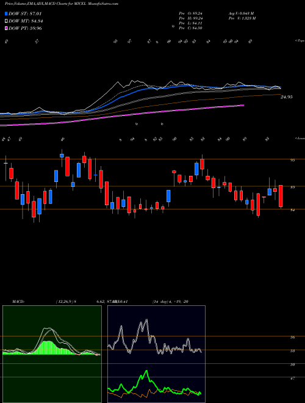This screenshot has height=403, width=305.
Task: Click the '<Tops' label at right edge
Action: point(300,41)
